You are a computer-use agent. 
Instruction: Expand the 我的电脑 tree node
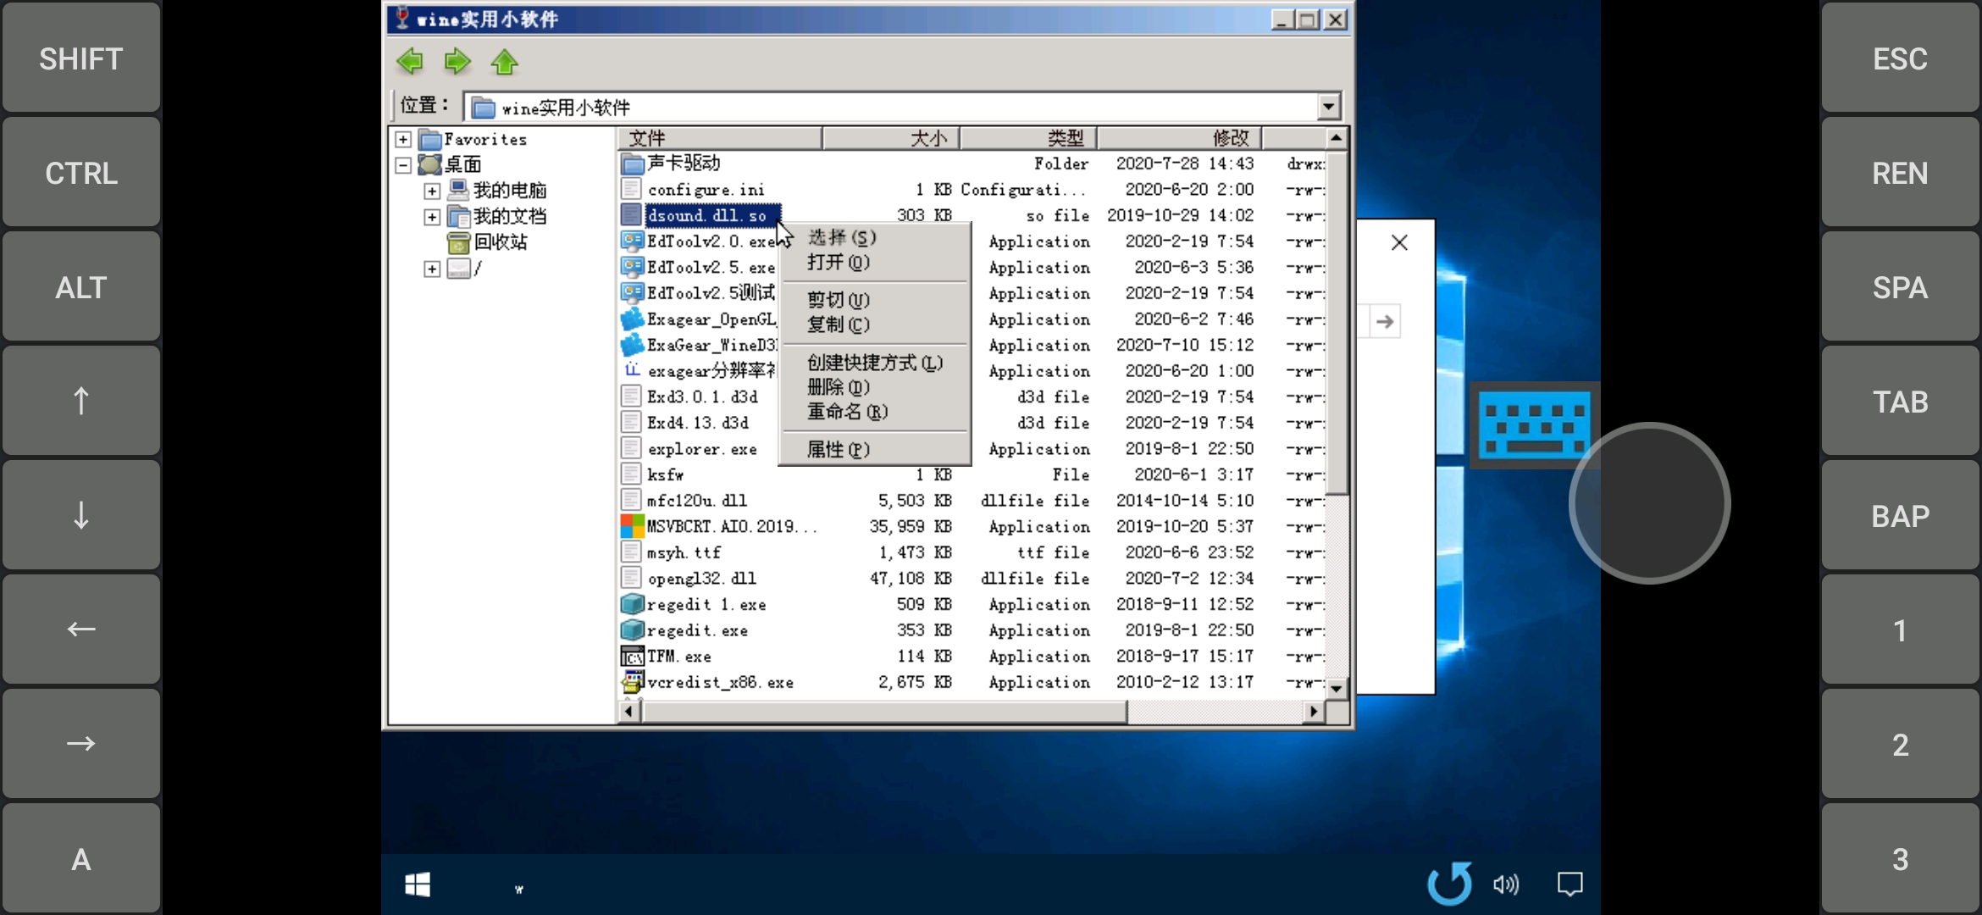point(432,191)
